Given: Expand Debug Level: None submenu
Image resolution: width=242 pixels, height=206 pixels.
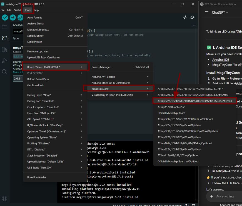Looking at the screenshot, I should 55,95.
